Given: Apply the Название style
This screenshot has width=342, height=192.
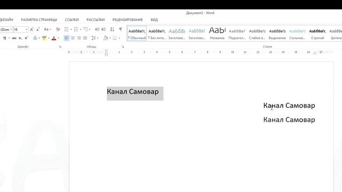Looking at the screenshot, I should click(217, 34).
